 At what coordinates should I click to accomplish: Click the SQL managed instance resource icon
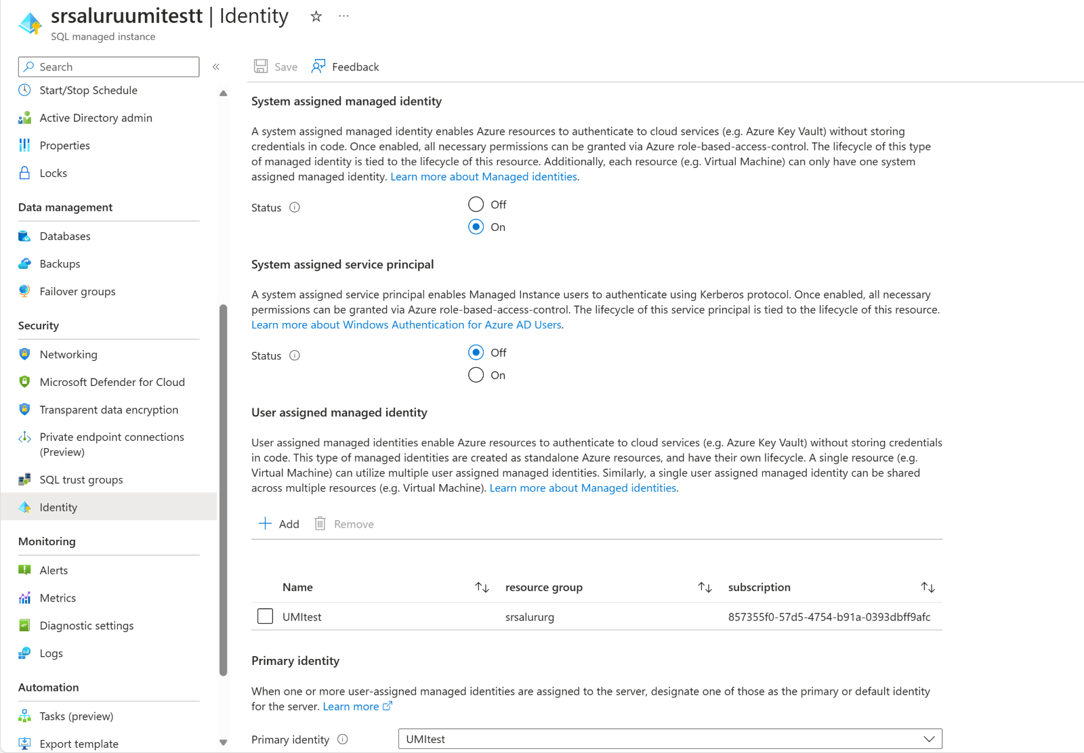click(x=30, y=23)
